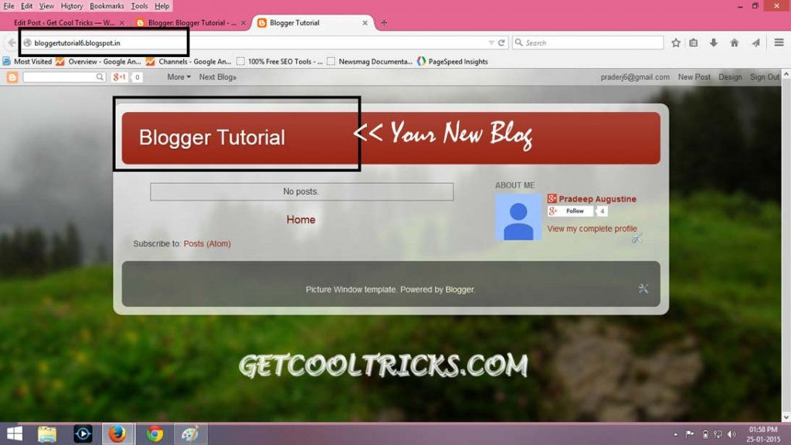Viewport: 791px width, 445px height.
Task: Click the footer widget edit wrench icon
Action: click(643, 289)
